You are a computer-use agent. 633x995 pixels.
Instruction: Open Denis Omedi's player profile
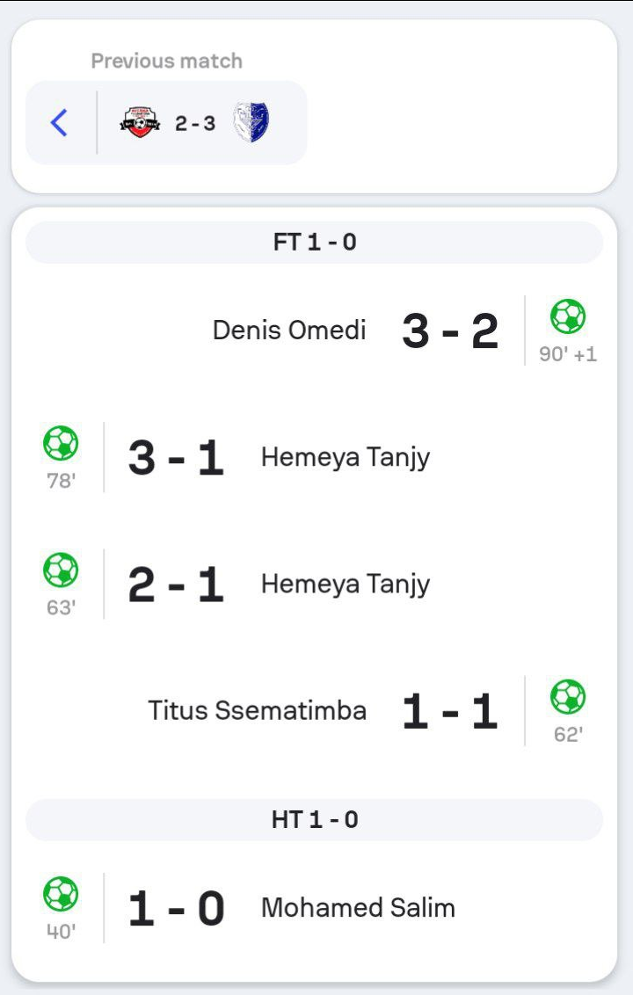coord(289,330)
